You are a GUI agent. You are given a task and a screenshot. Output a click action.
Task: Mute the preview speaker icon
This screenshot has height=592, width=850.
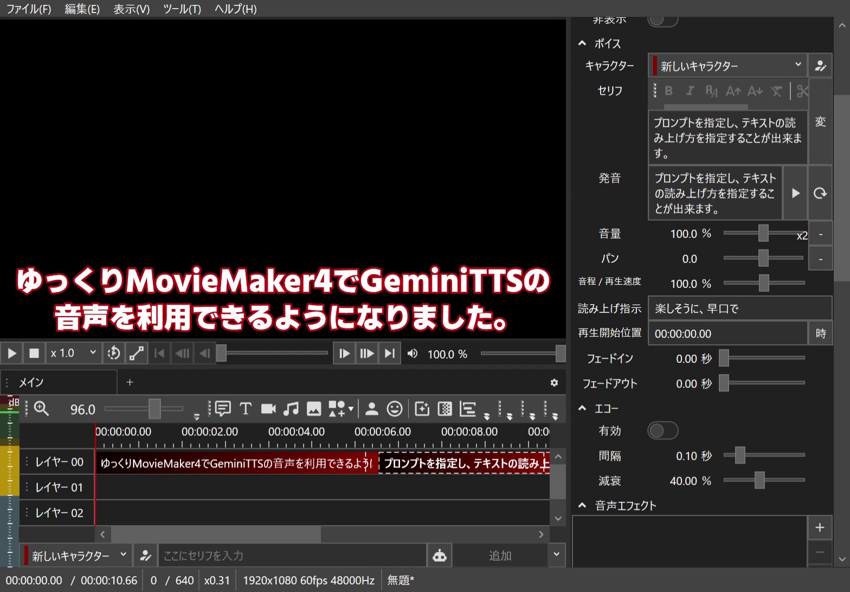pyautogui.click(x=413, y=353)
